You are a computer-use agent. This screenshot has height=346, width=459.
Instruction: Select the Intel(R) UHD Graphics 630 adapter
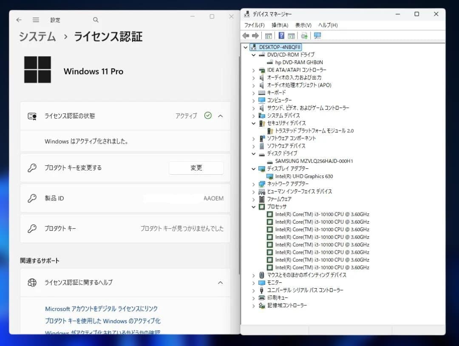(304, 176)
